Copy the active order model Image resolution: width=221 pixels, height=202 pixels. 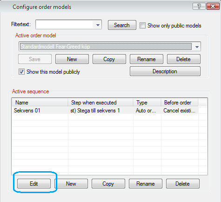(109, 59)
